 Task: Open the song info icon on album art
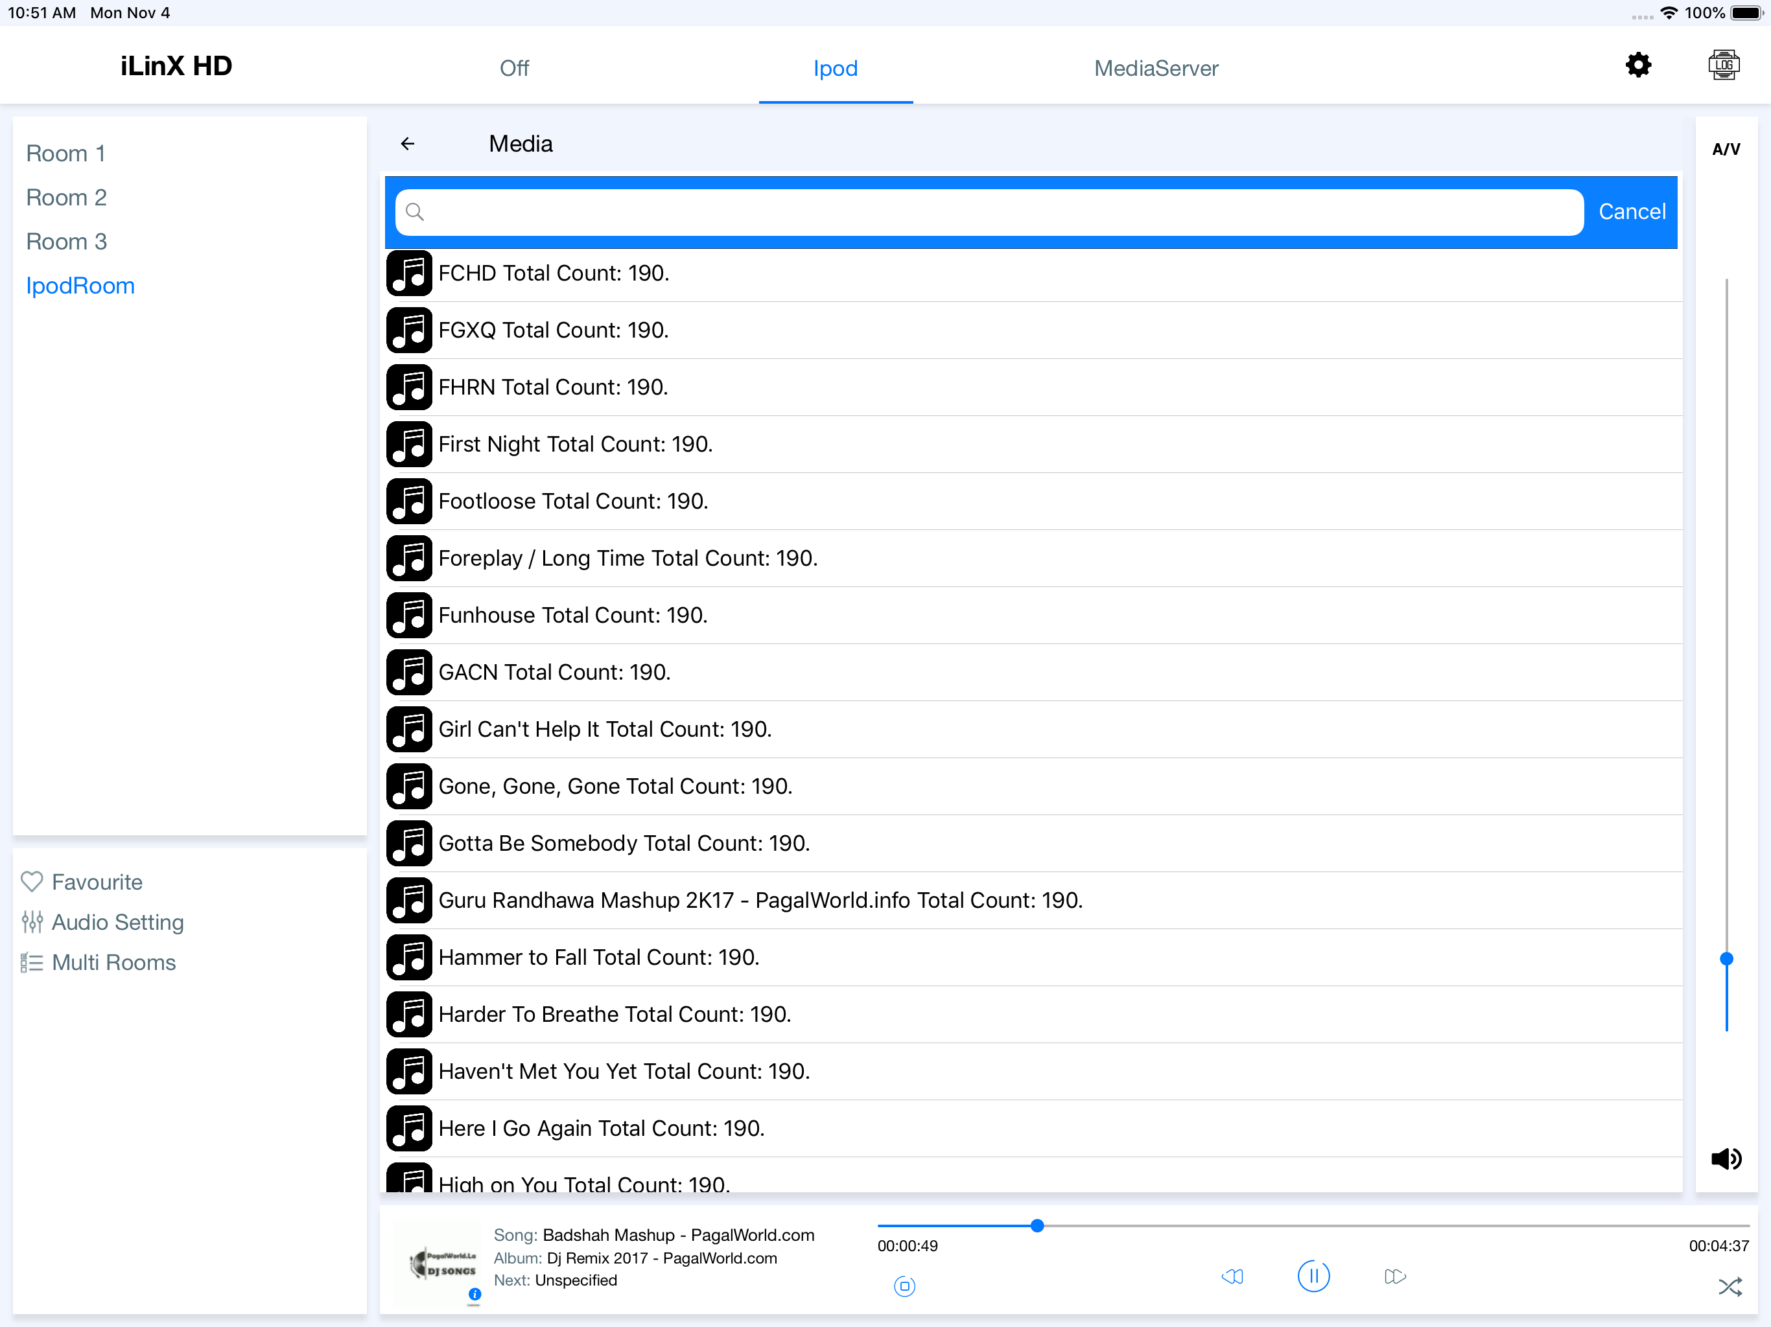click(474, 1293)
